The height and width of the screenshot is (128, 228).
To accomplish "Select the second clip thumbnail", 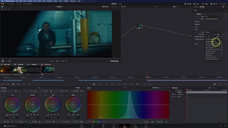I will pyautogui.click(x=20, y=70).
